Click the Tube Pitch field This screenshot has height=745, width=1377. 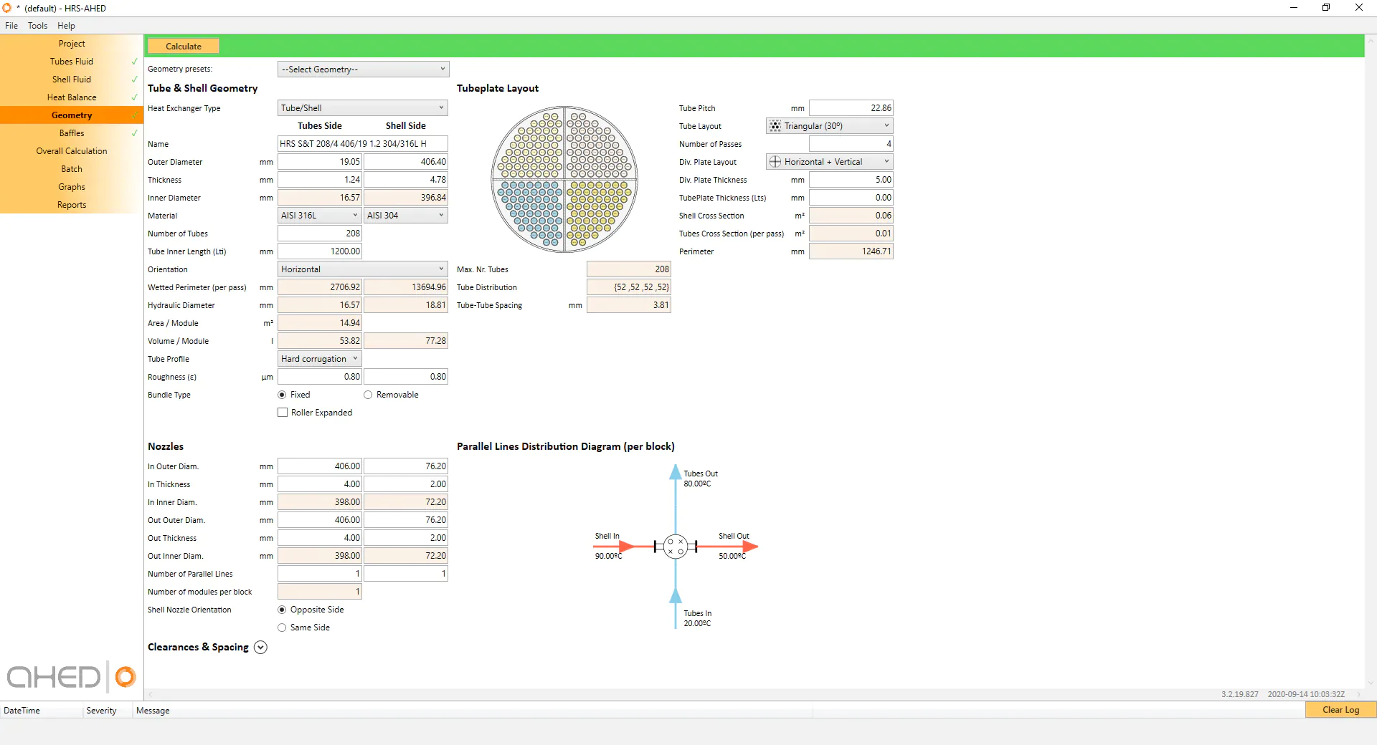(851, 108)
